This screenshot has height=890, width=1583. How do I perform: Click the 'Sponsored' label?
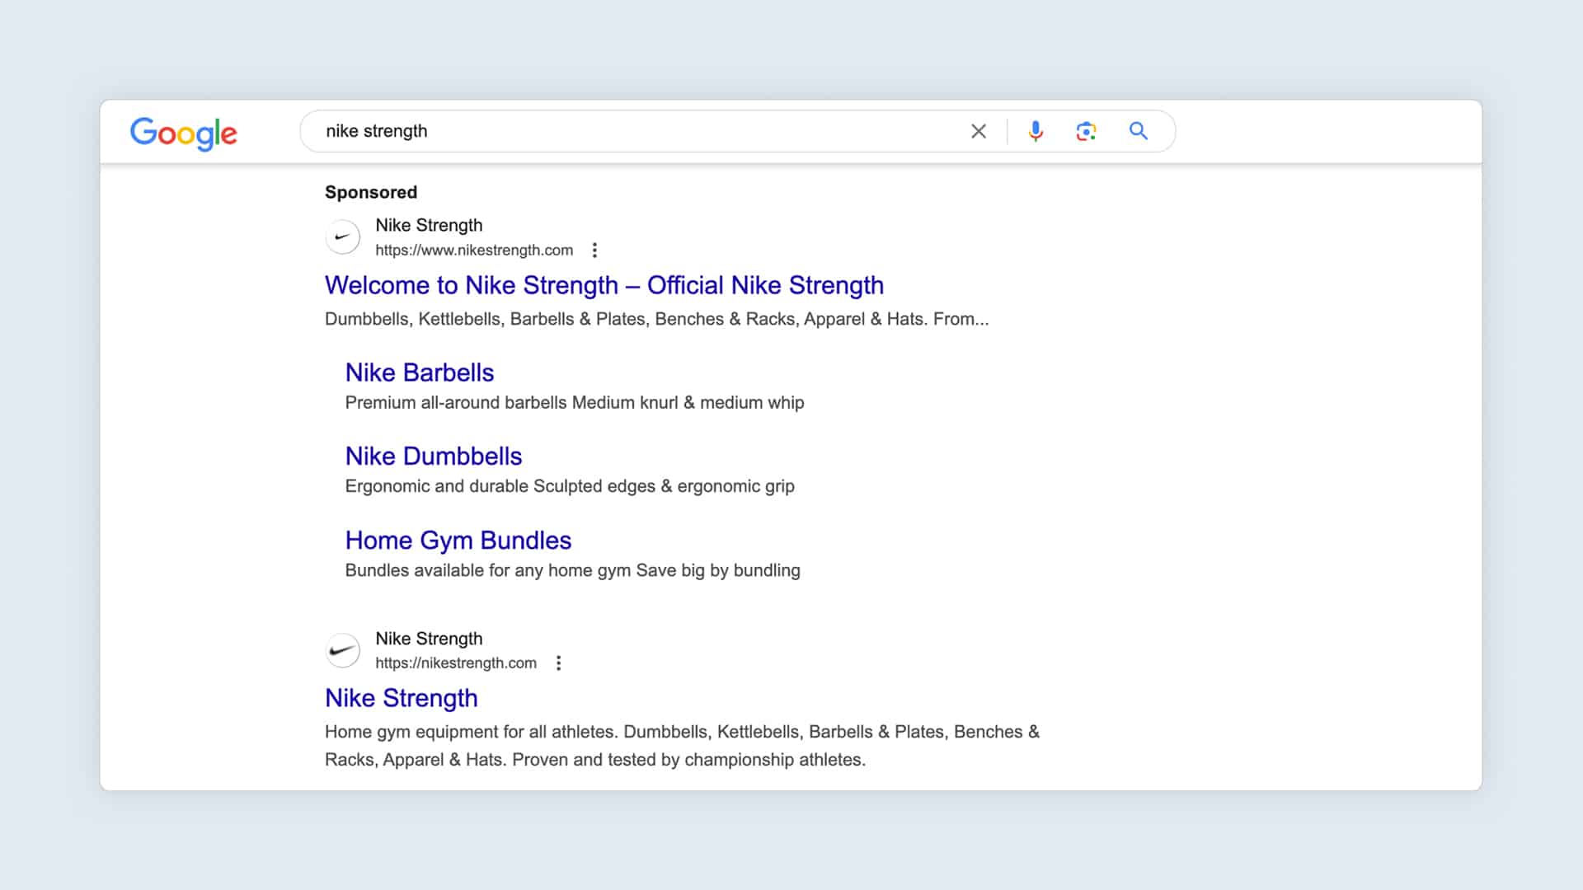(x=371, y=192)
